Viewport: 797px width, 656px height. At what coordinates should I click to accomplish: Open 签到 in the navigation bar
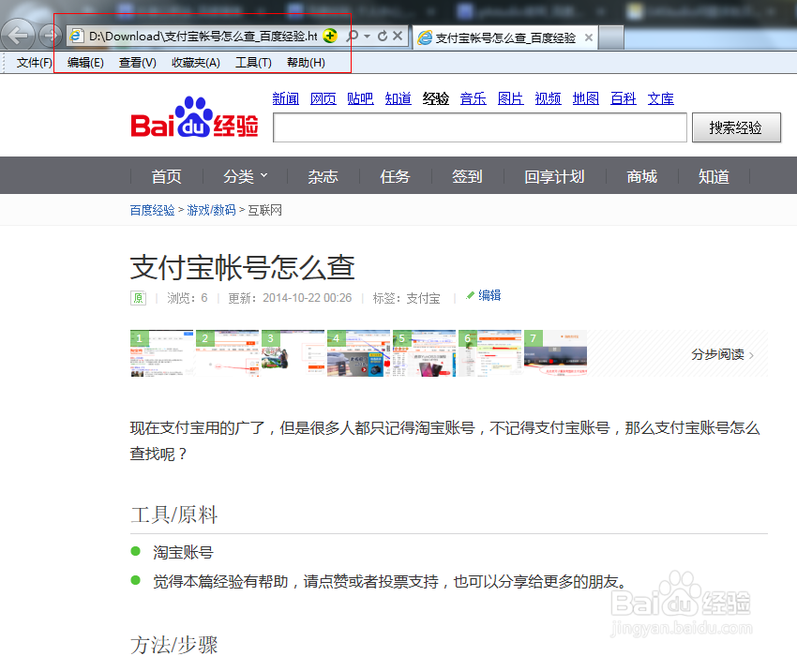pyautogui.click(x=467, y=176)
